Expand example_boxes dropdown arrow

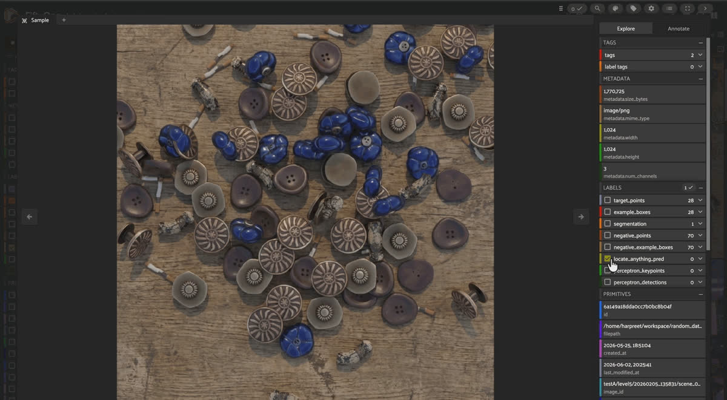pyautogui.click(x=700, y=212)
